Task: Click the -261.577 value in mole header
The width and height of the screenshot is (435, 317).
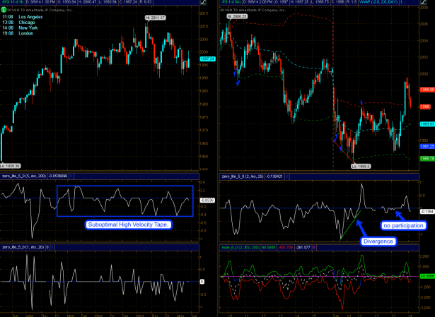Action: (303, 247)
